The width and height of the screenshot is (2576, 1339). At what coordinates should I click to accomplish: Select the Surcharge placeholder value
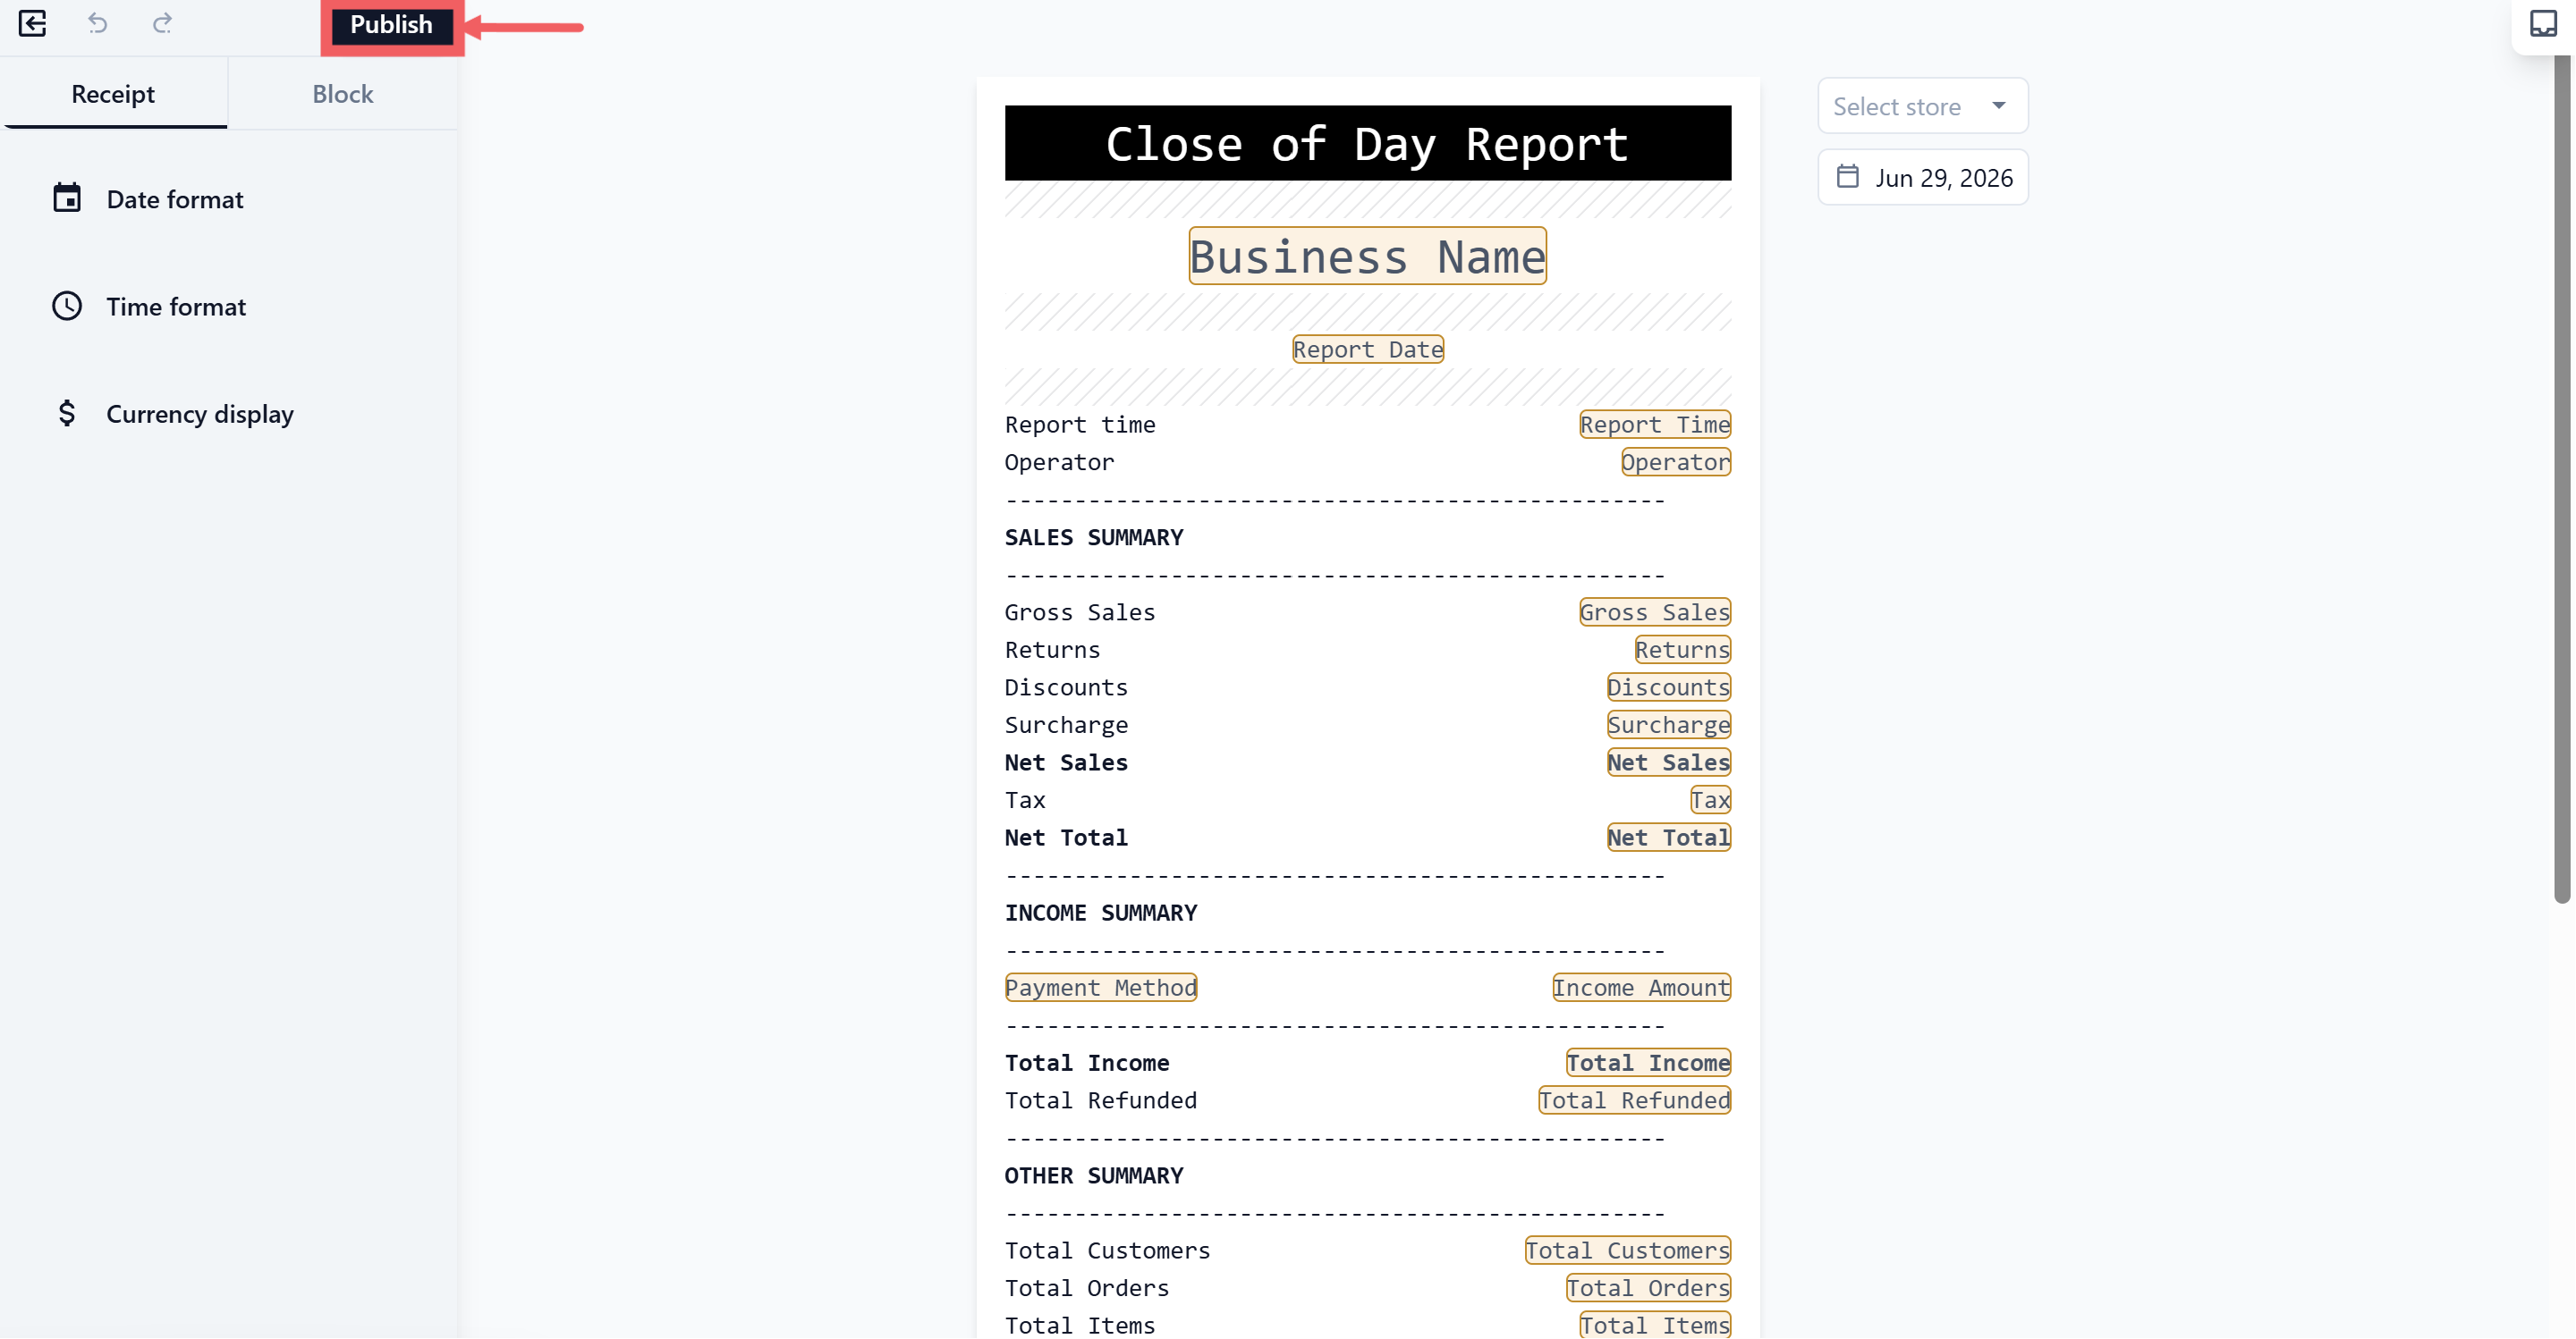pyautogui.click(x=1669, y=724)
